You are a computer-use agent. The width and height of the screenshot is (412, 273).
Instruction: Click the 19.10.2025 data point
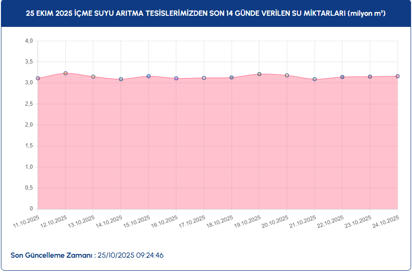[259, 74]
